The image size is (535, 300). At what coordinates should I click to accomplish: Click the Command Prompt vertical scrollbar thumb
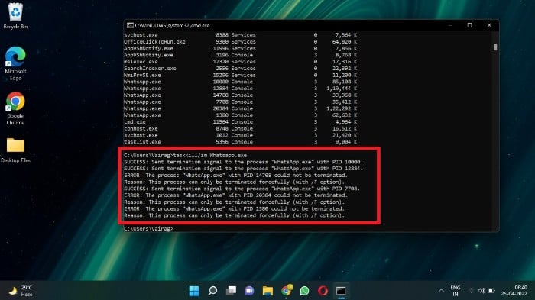495,47
